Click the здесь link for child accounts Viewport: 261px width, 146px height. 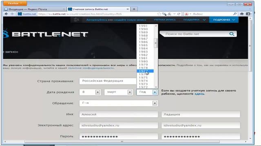click(x=199, y=94)
